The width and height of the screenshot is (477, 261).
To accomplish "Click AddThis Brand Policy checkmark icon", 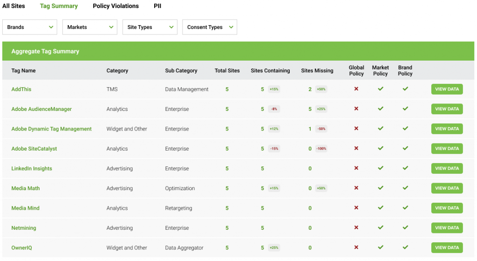I will point(405,89).
